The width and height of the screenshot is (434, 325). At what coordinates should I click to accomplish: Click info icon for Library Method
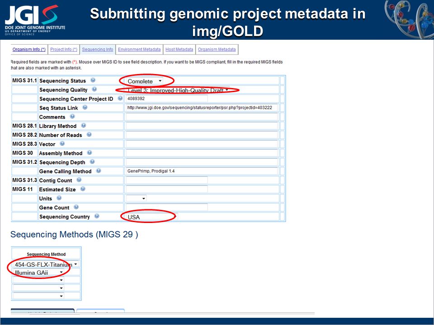(x=84, y=125)
